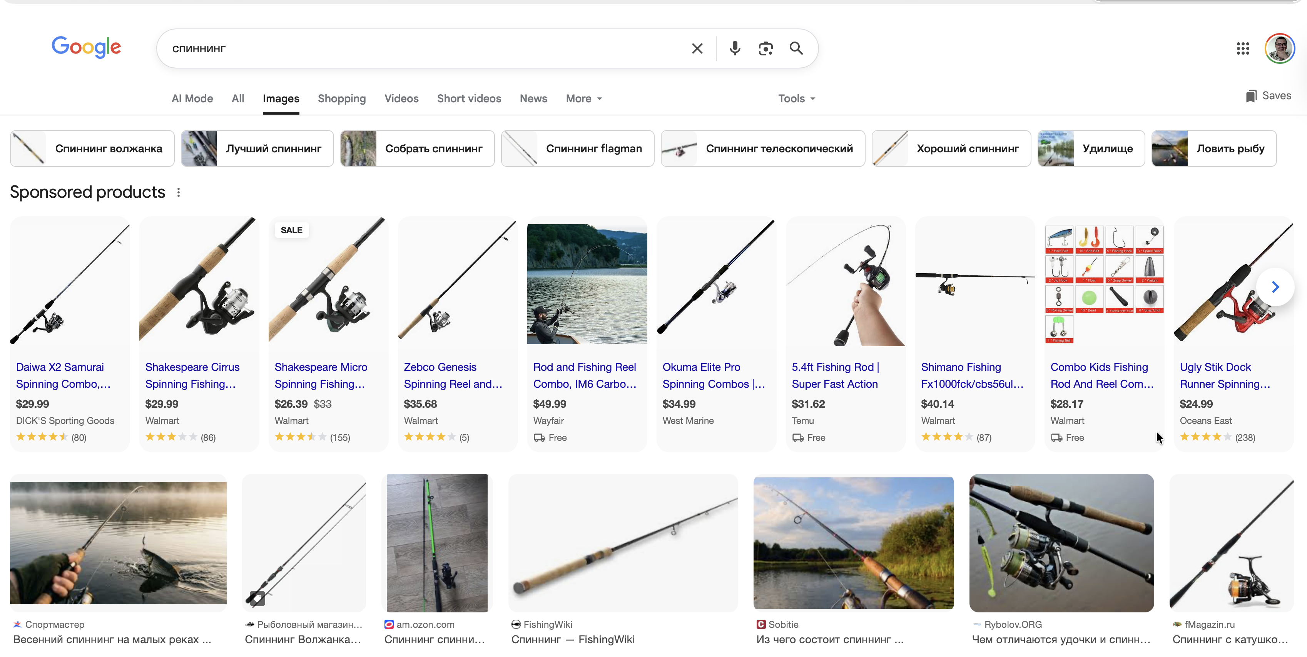Filter by Лучший спиннинг chip
Screen dimensions: 1307x657
[257, 148]
